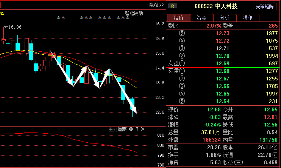This screenshot has width=281, height=168.
Task: Click the 净资 value 5.63
Action: click(215, 162)
